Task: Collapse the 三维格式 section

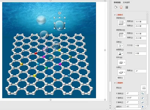Action: coord(115,15)
